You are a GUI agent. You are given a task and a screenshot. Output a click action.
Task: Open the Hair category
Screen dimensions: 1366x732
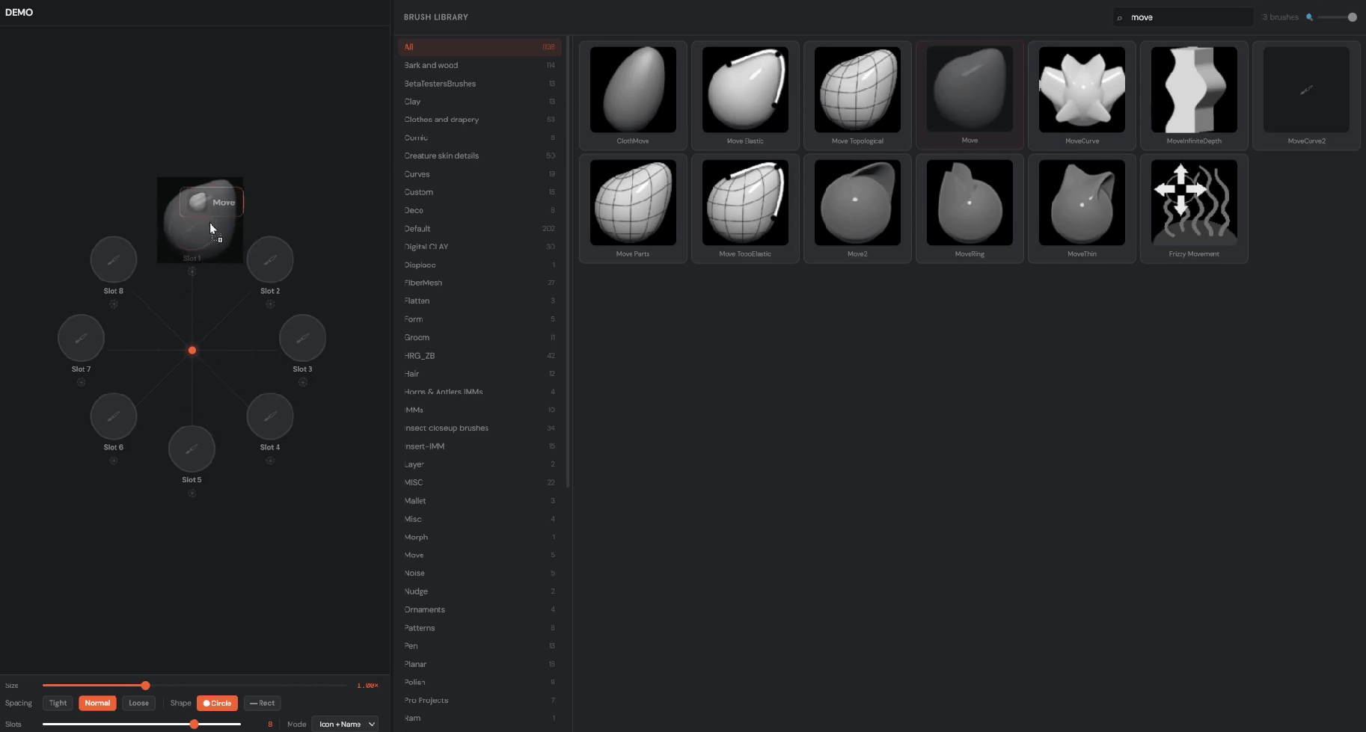[480, 374]
